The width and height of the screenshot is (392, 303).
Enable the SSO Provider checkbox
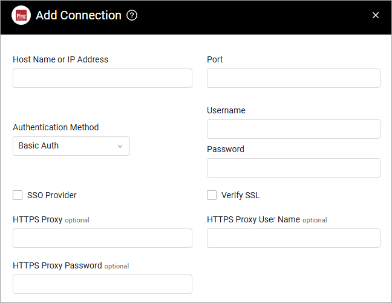18,195
